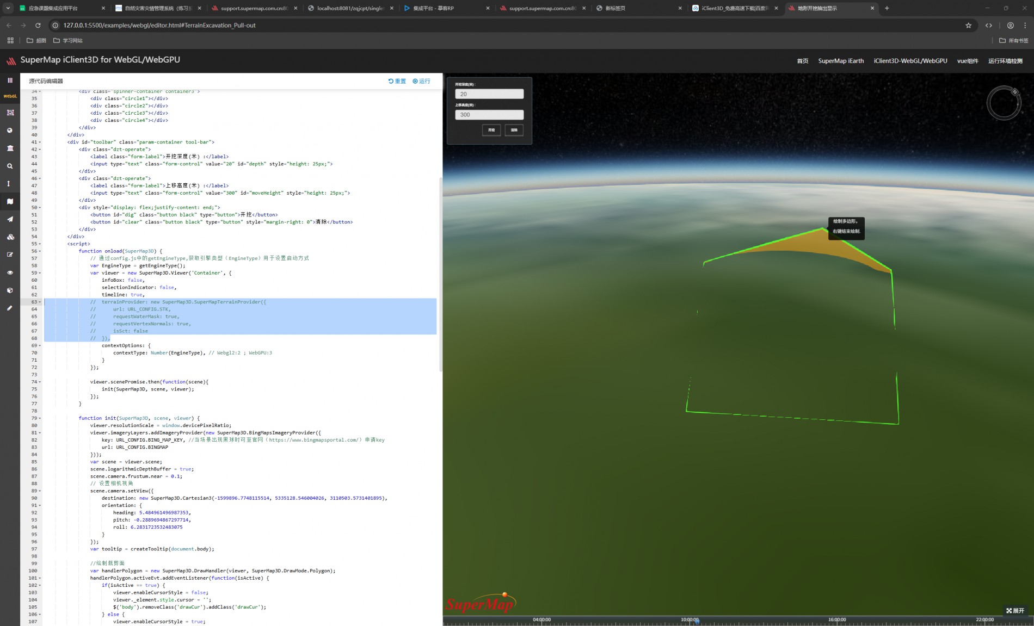
Task: Select the building/institution sidebar icon
Action: point(10,148)
